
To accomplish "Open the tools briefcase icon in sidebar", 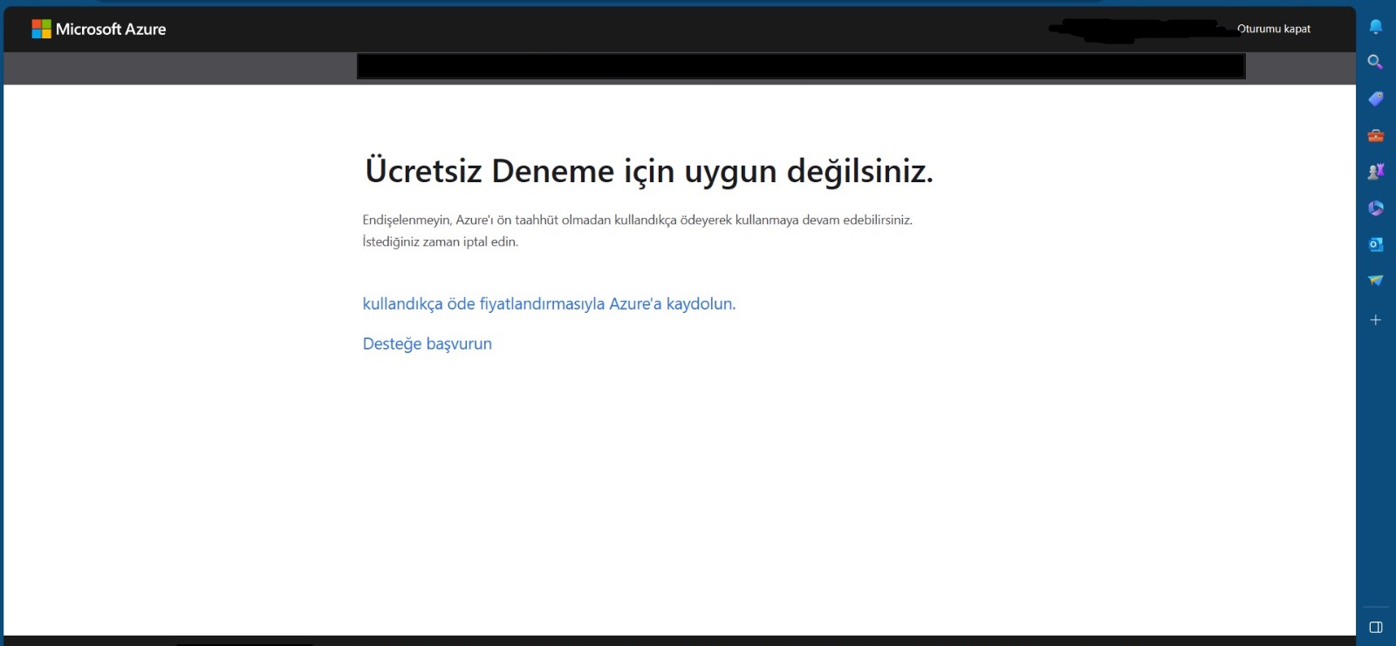I will 1376,135.
